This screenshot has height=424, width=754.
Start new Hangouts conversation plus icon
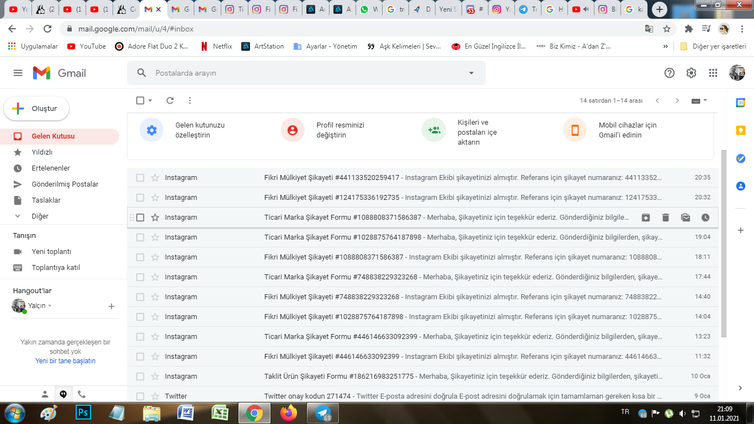(x=111, y=306)
